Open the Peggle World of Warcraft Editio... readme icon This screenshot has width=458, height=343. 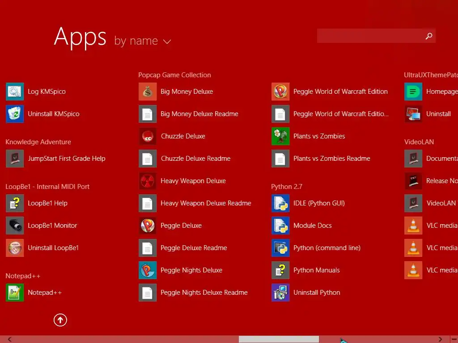(x=280, y=114)
